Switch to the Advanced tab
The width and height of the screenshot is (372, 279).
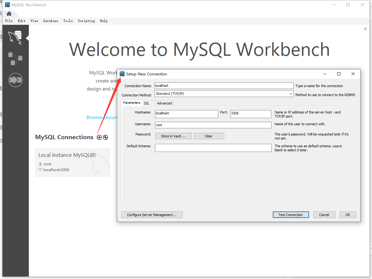164,103
